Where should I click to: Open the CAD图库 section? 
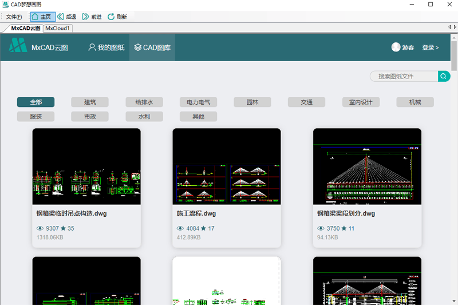pos(152,47)
